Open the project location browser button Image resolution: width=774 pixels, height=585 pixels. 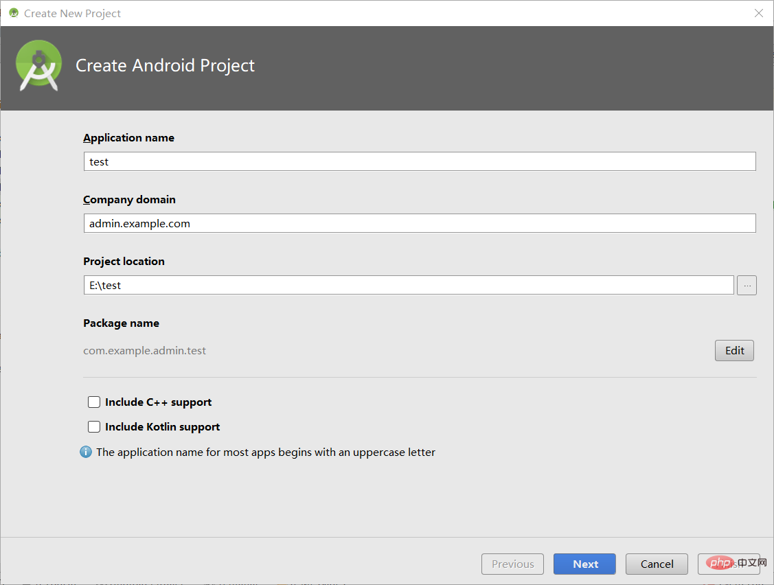747,285
